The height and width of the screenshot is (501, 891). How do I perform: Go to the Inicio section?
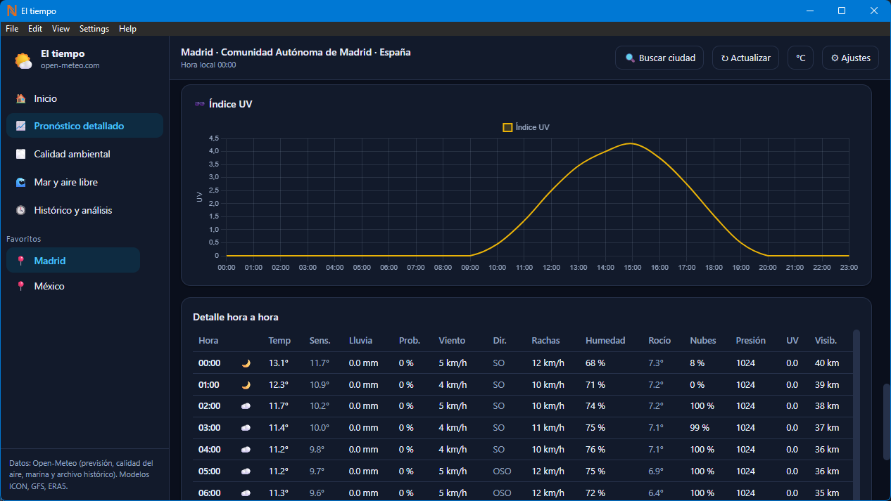84,99
